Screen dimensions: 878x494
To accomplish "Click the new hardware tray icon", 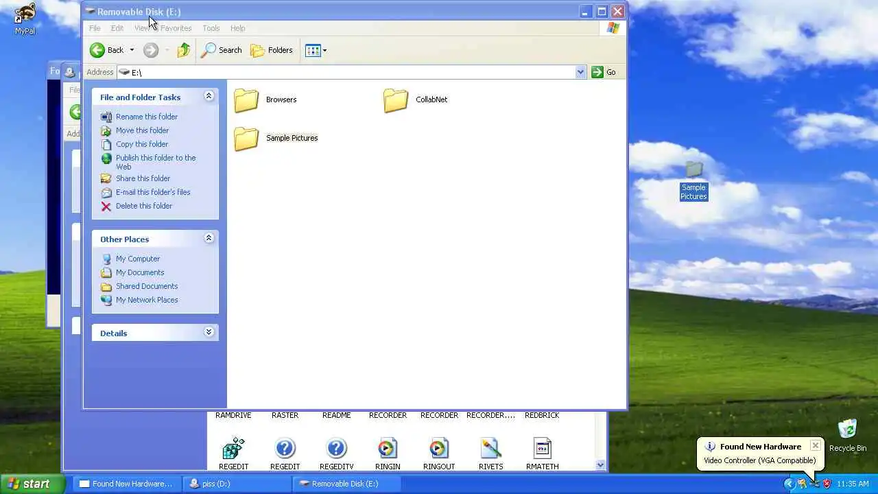I will click(x=814, y=484).
